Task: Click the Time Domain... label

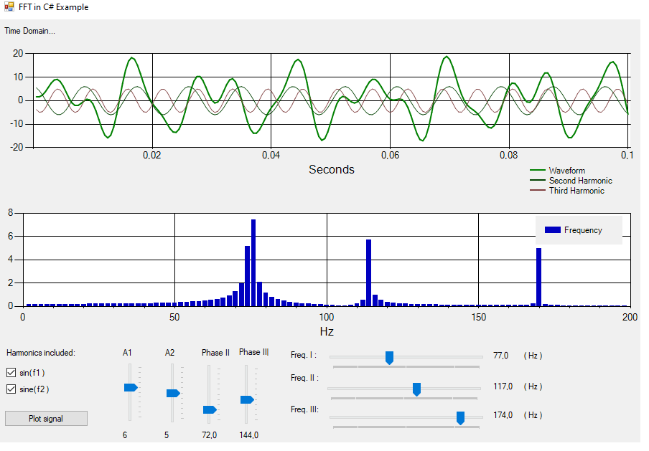Action: 30,31
